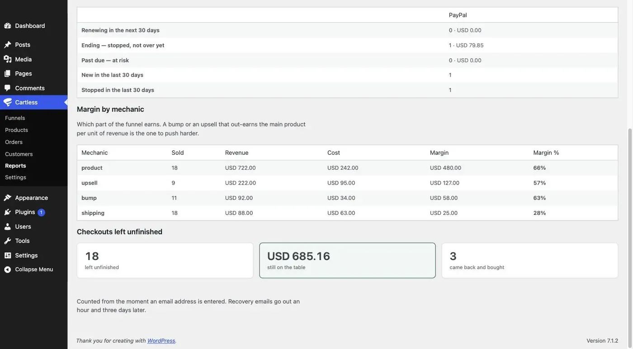Click the 'Past due — at risk' row label
This screenshot has height=349, width=633.
pos(105,60)
